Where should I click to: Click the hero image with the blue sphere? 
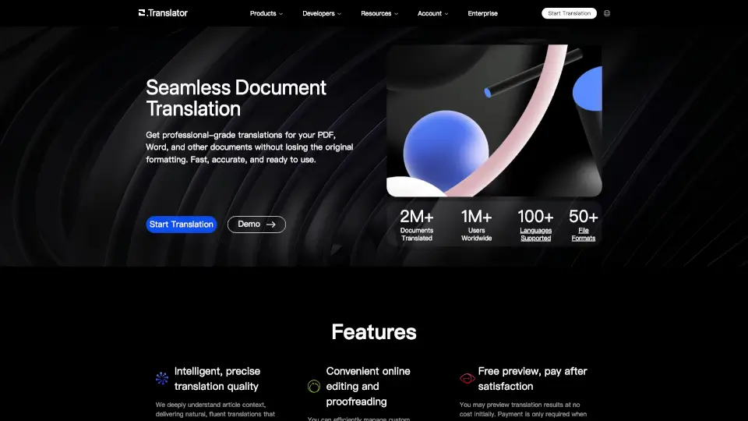click(x=494, y=120)
